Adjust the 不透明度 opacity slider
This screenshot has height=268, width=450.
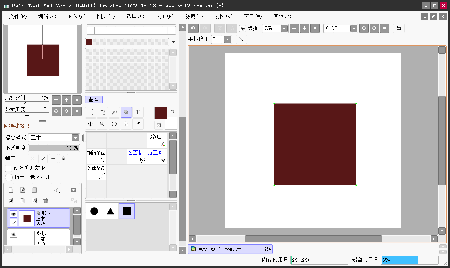tap(54, 148)
